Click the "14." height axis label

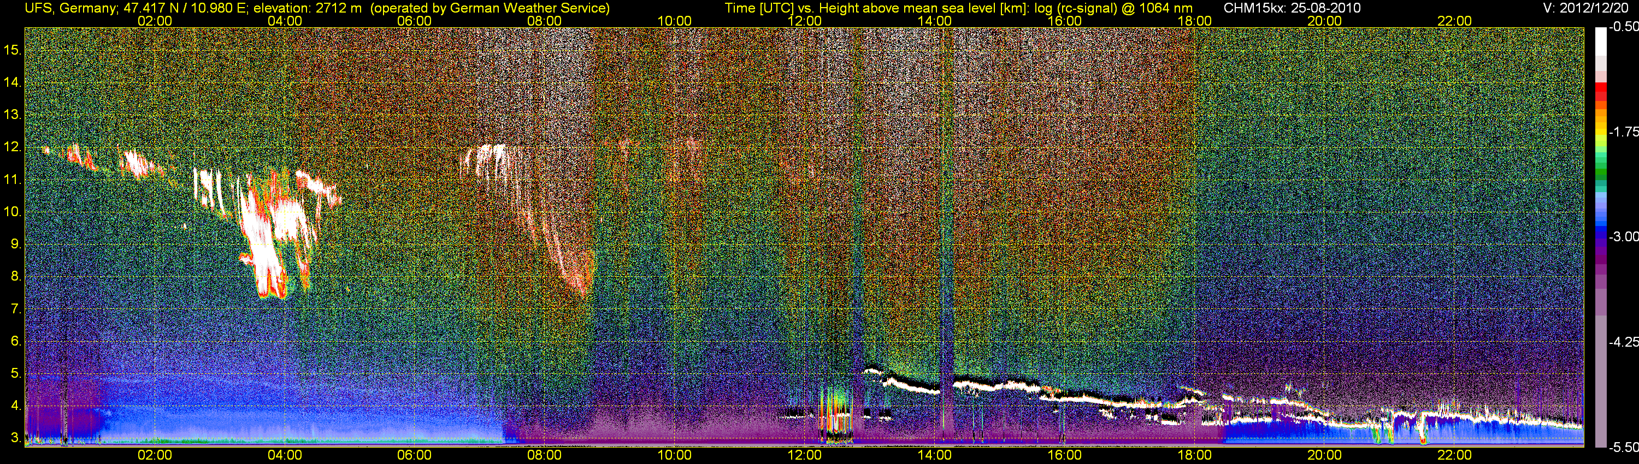13,82
